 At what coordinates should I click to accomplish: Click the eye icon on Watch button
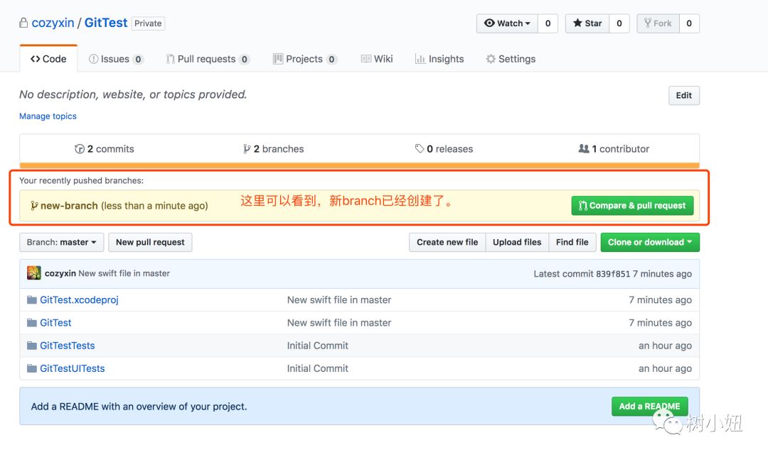click(489, 23)
